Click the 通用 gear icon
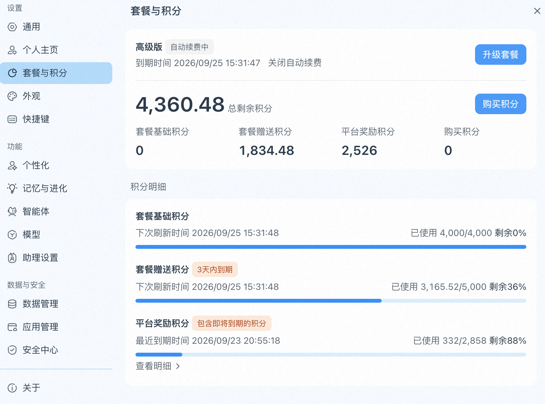Viewport: 545px width, 404px height. [x=12, y=27]
